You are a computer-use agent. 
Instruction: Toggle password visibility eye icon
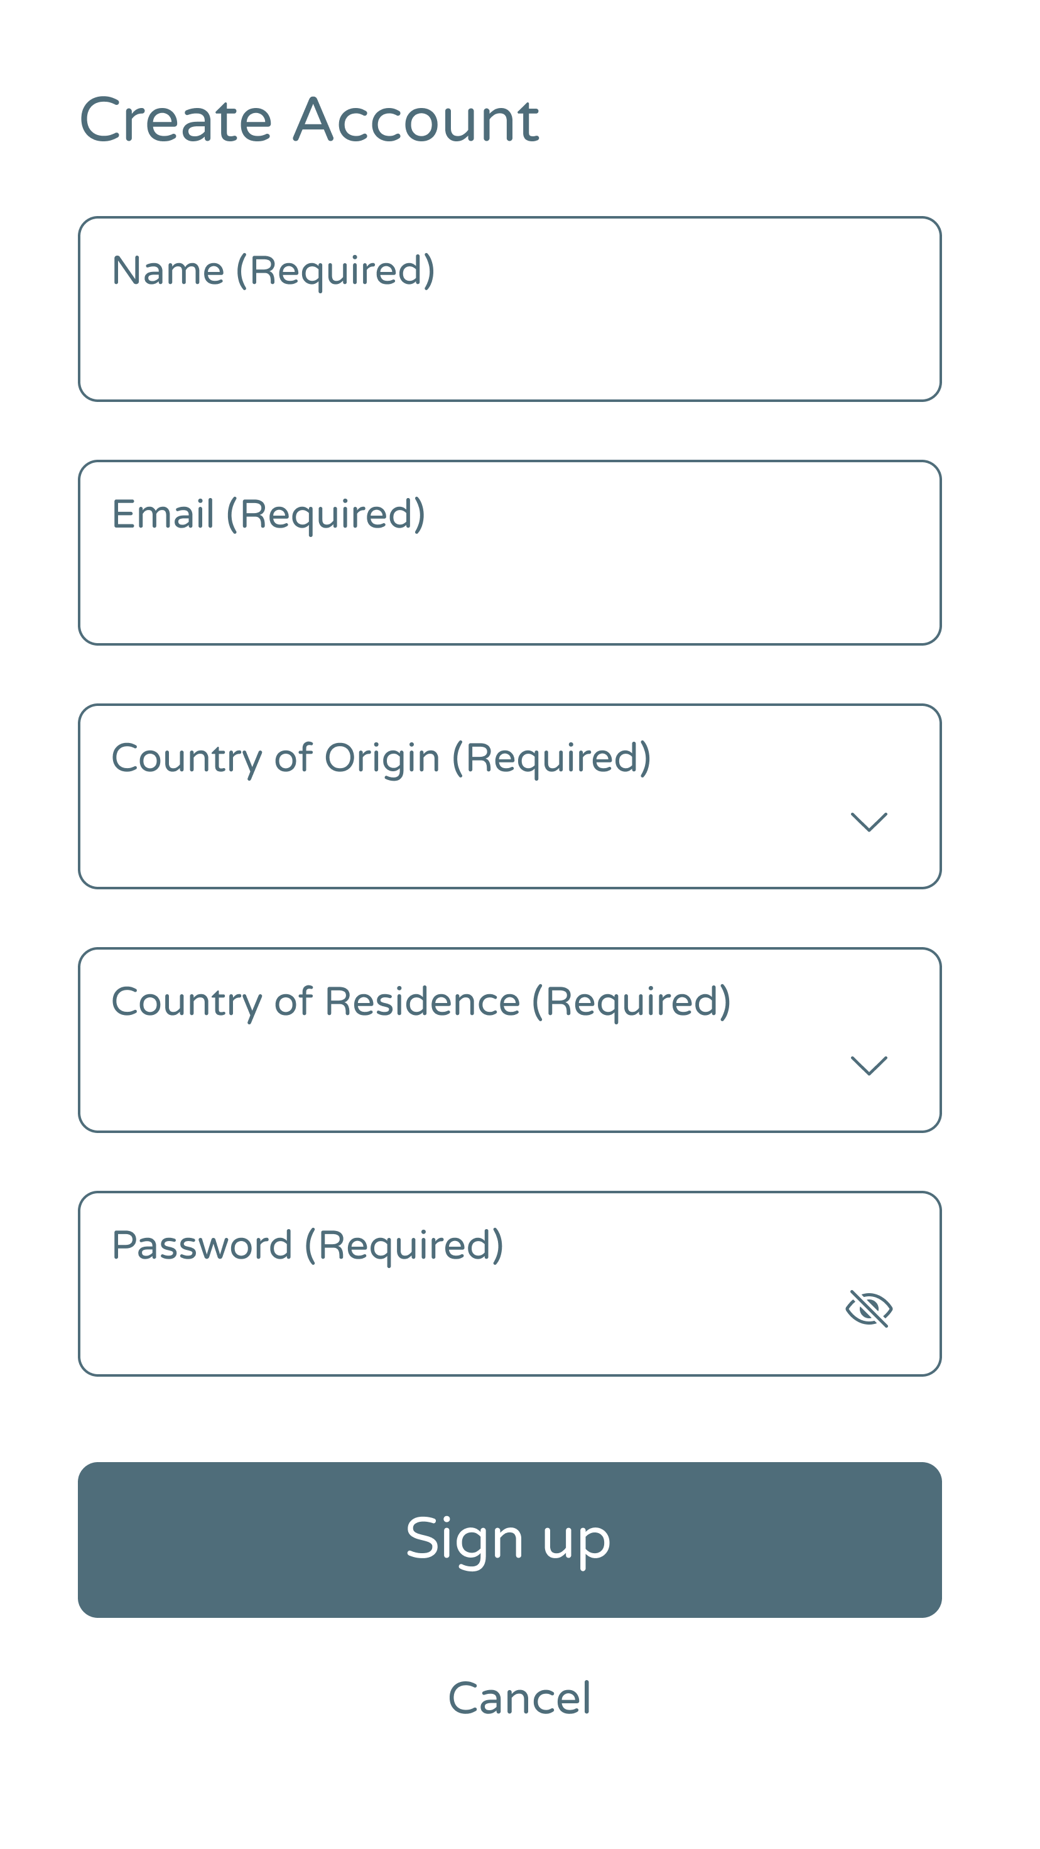tap(869, 1308)
